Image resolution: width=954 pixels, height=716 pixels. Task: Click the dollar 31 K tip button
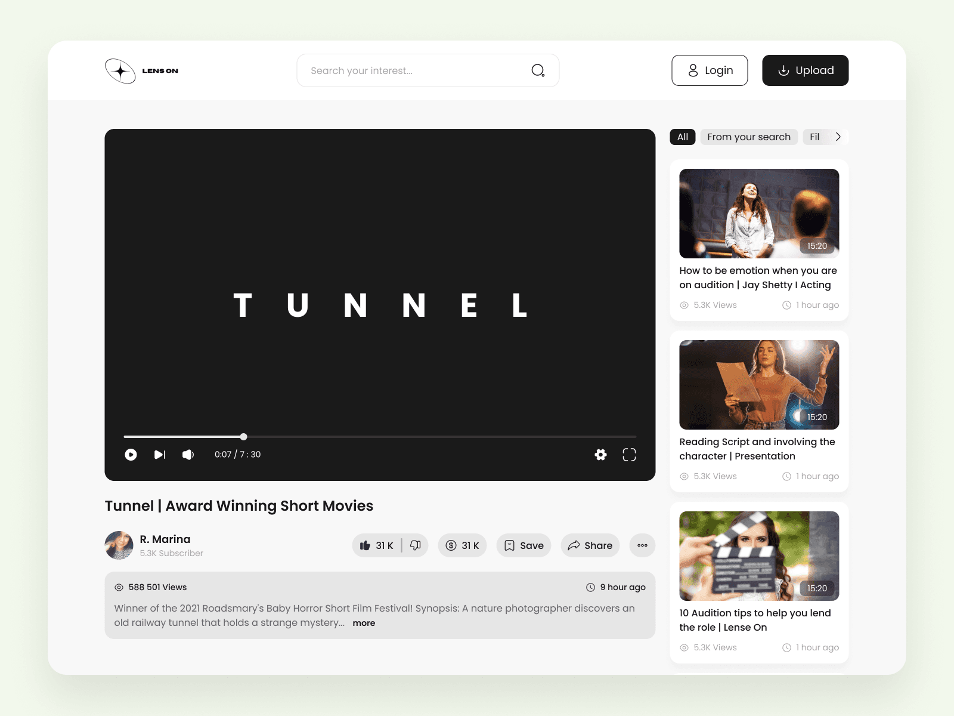(x=462, y=545)
